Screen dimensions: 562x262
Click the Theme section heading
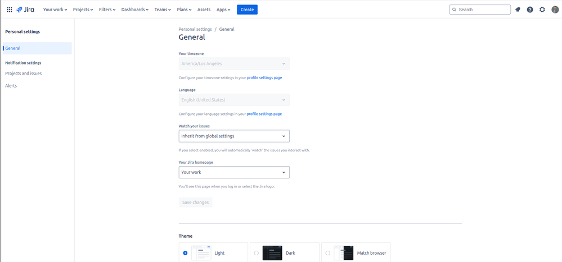(x=185, y=236)
